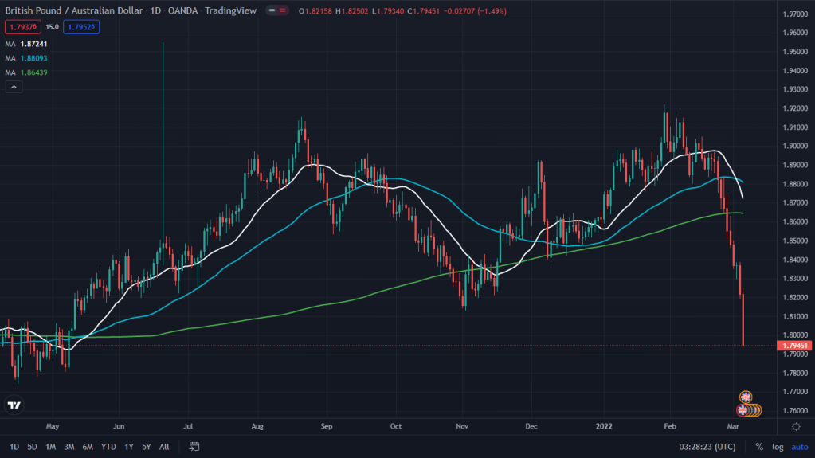The image size is (815, 458).
Task: Toggle auto scale mode
Action: point(798,447)
